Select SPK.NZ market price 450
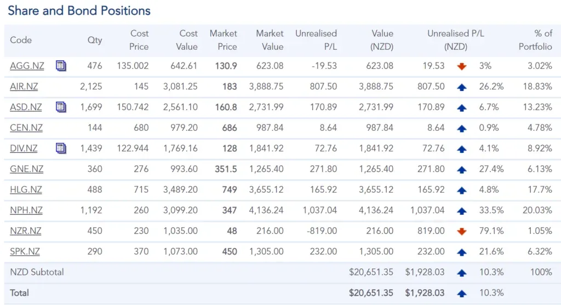Image resolution: width=561 pixels, height=305 pixels. pyautogui.click(x=230, y=252)
